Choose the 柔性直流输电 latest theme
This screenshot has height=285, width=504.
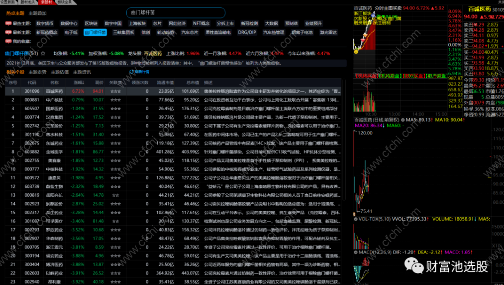(218, 32)
